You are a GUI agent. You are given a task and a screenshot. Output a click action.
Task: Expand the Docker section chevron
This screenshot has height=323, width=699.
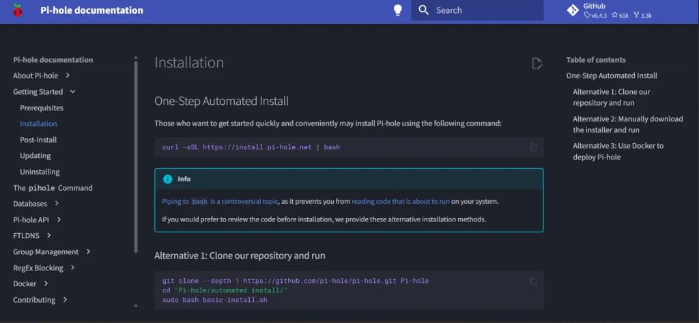(x=46, y=283)
